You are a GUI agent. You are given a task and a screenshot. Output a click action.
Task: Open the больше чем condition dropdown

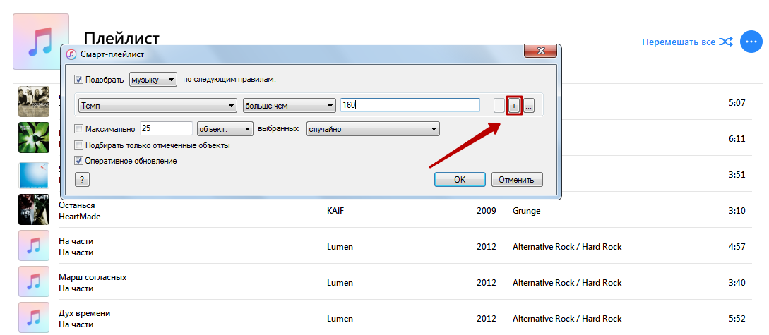point(289,105)
